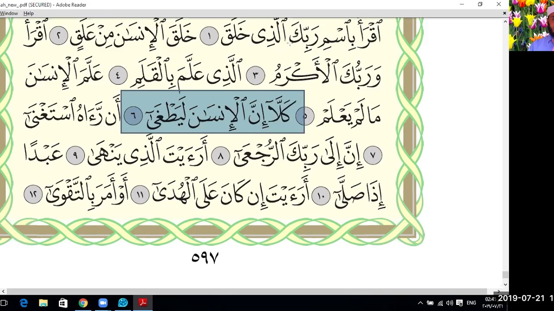Show hidden system tray icons
Screen dimensions: 554x311
420,303
